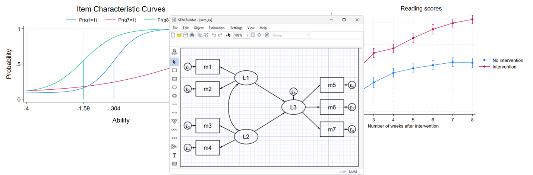Image resolution: width=533 pixels, height=175 pixels.
Task: Toggle the GSEM mode button
Action: [x=174, y=52]
